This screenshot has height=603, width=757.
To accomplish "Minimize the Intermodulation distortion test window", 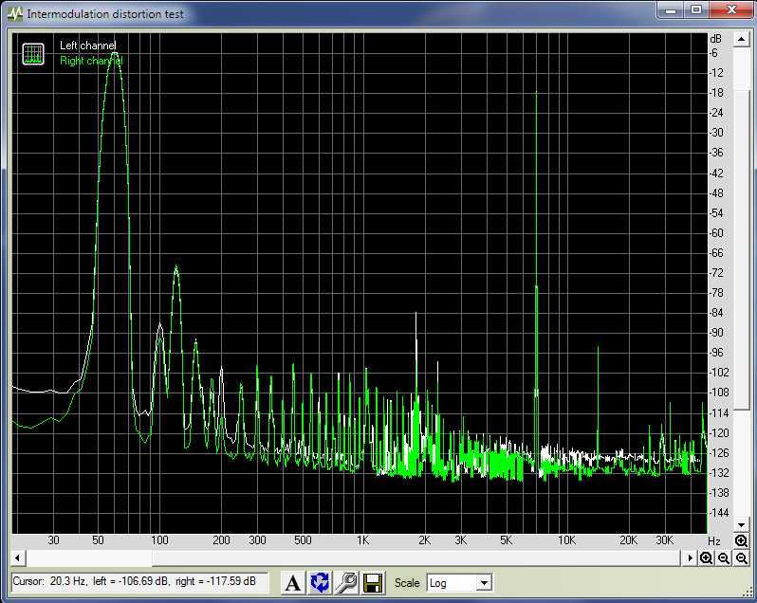I will 671,10.
